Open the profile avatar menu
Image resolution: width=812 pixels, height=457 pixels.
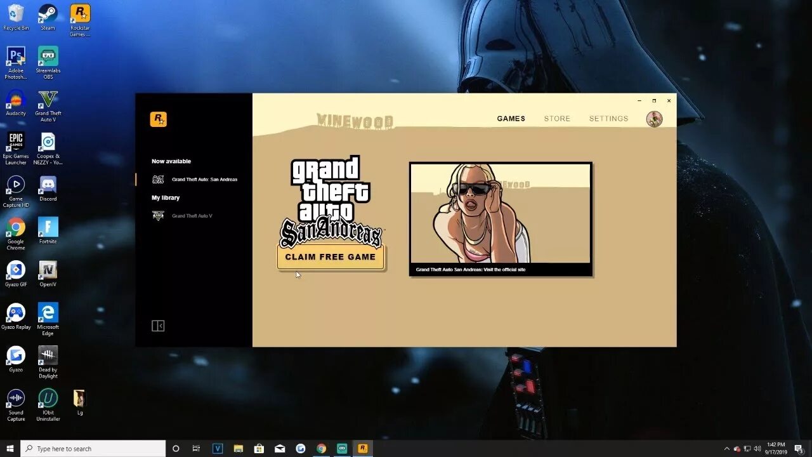click(x=654, y=119)
